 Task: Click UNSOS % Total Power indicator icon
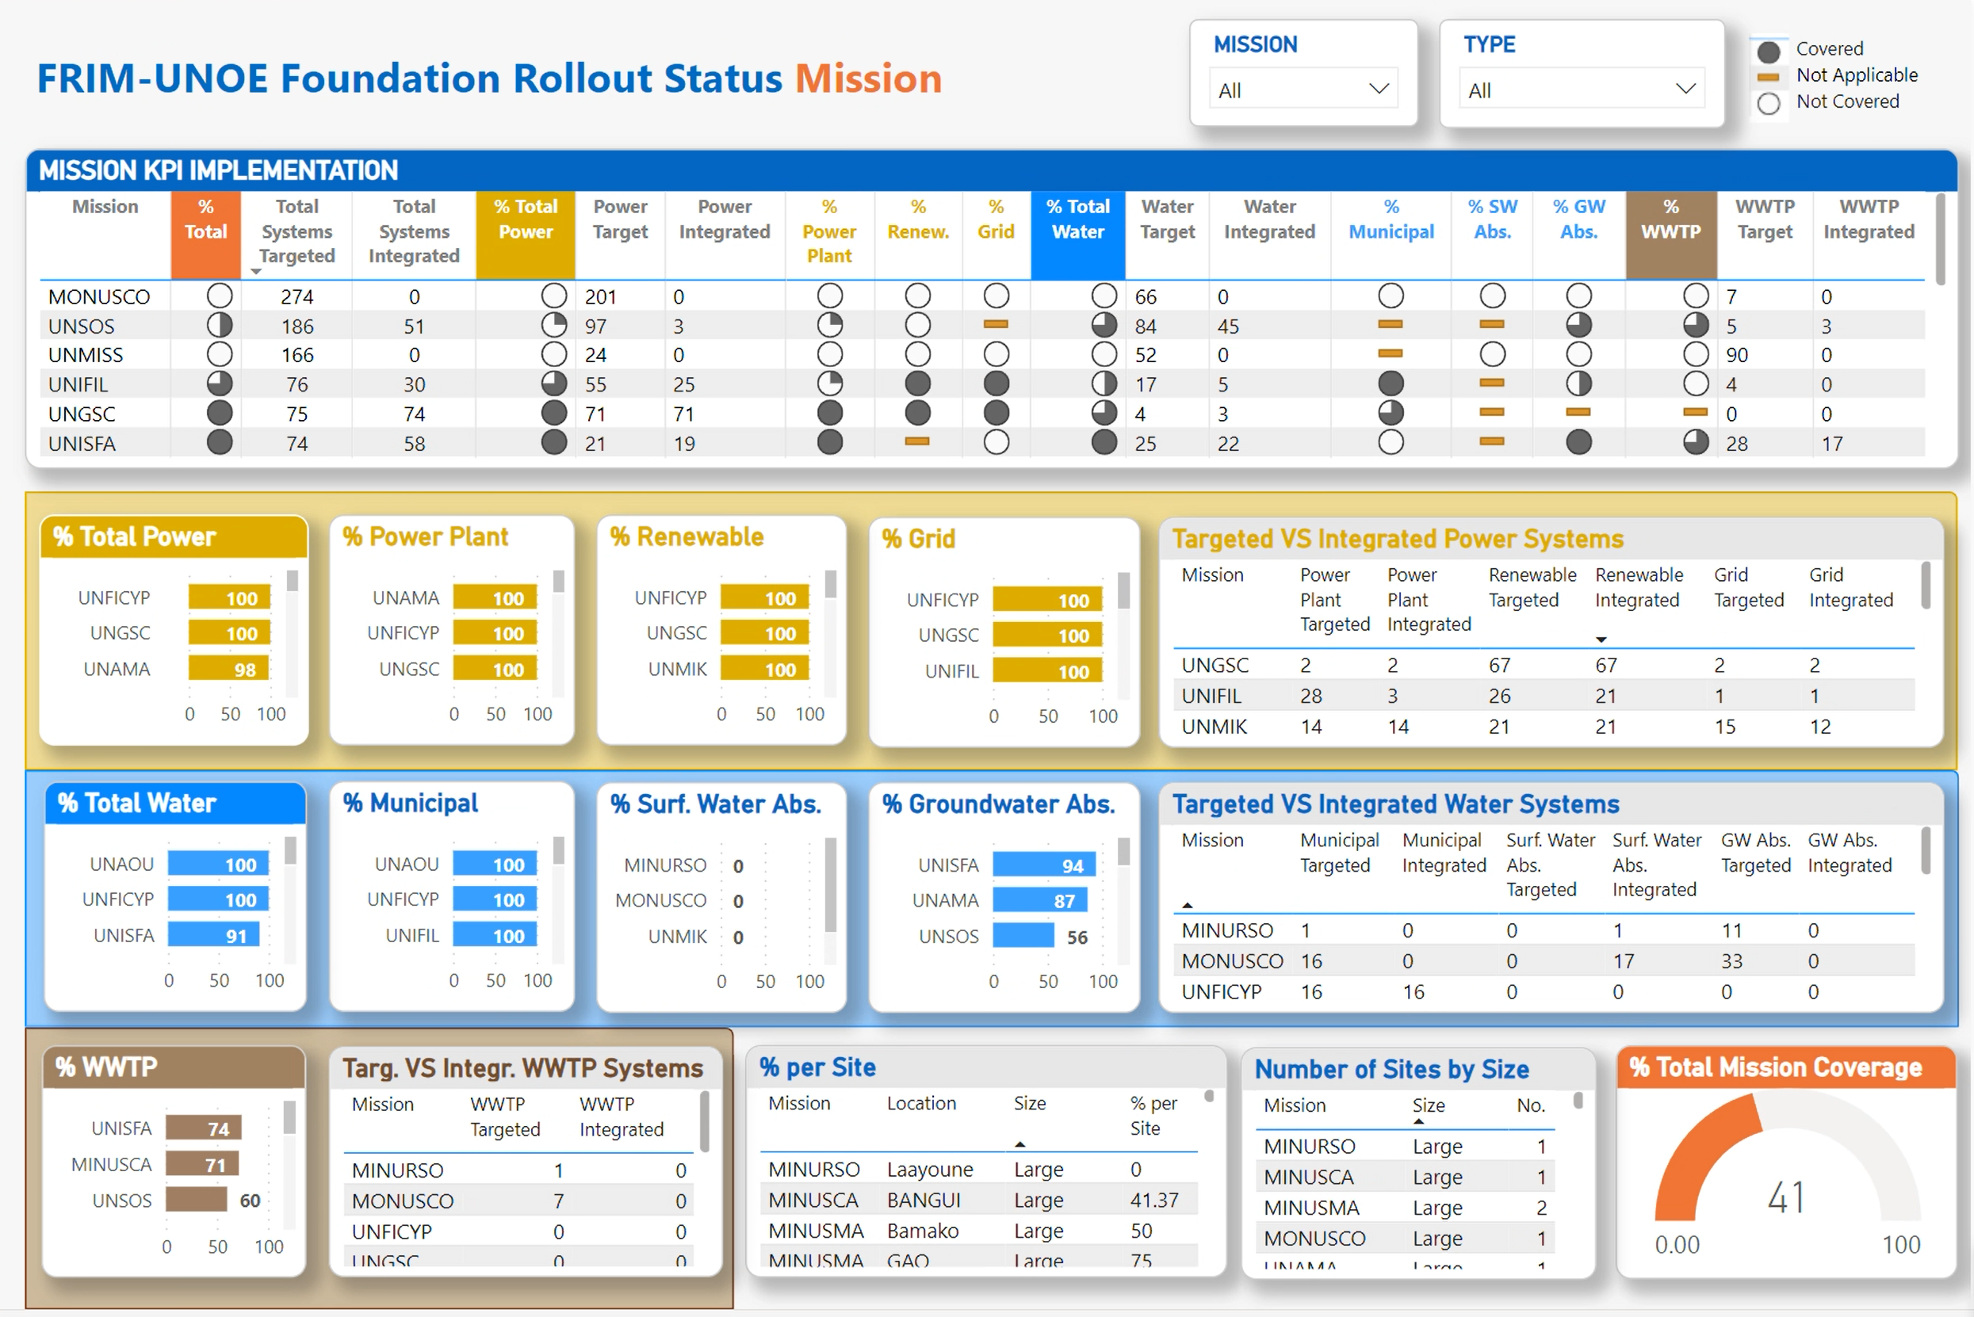554,325
